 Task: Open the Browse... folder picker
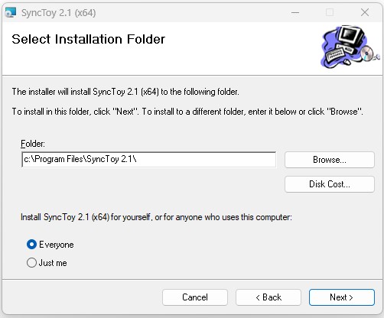330,160
